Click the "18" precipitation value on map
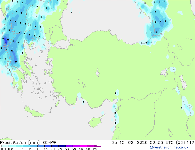195x150 pixels. click(8, 40)
